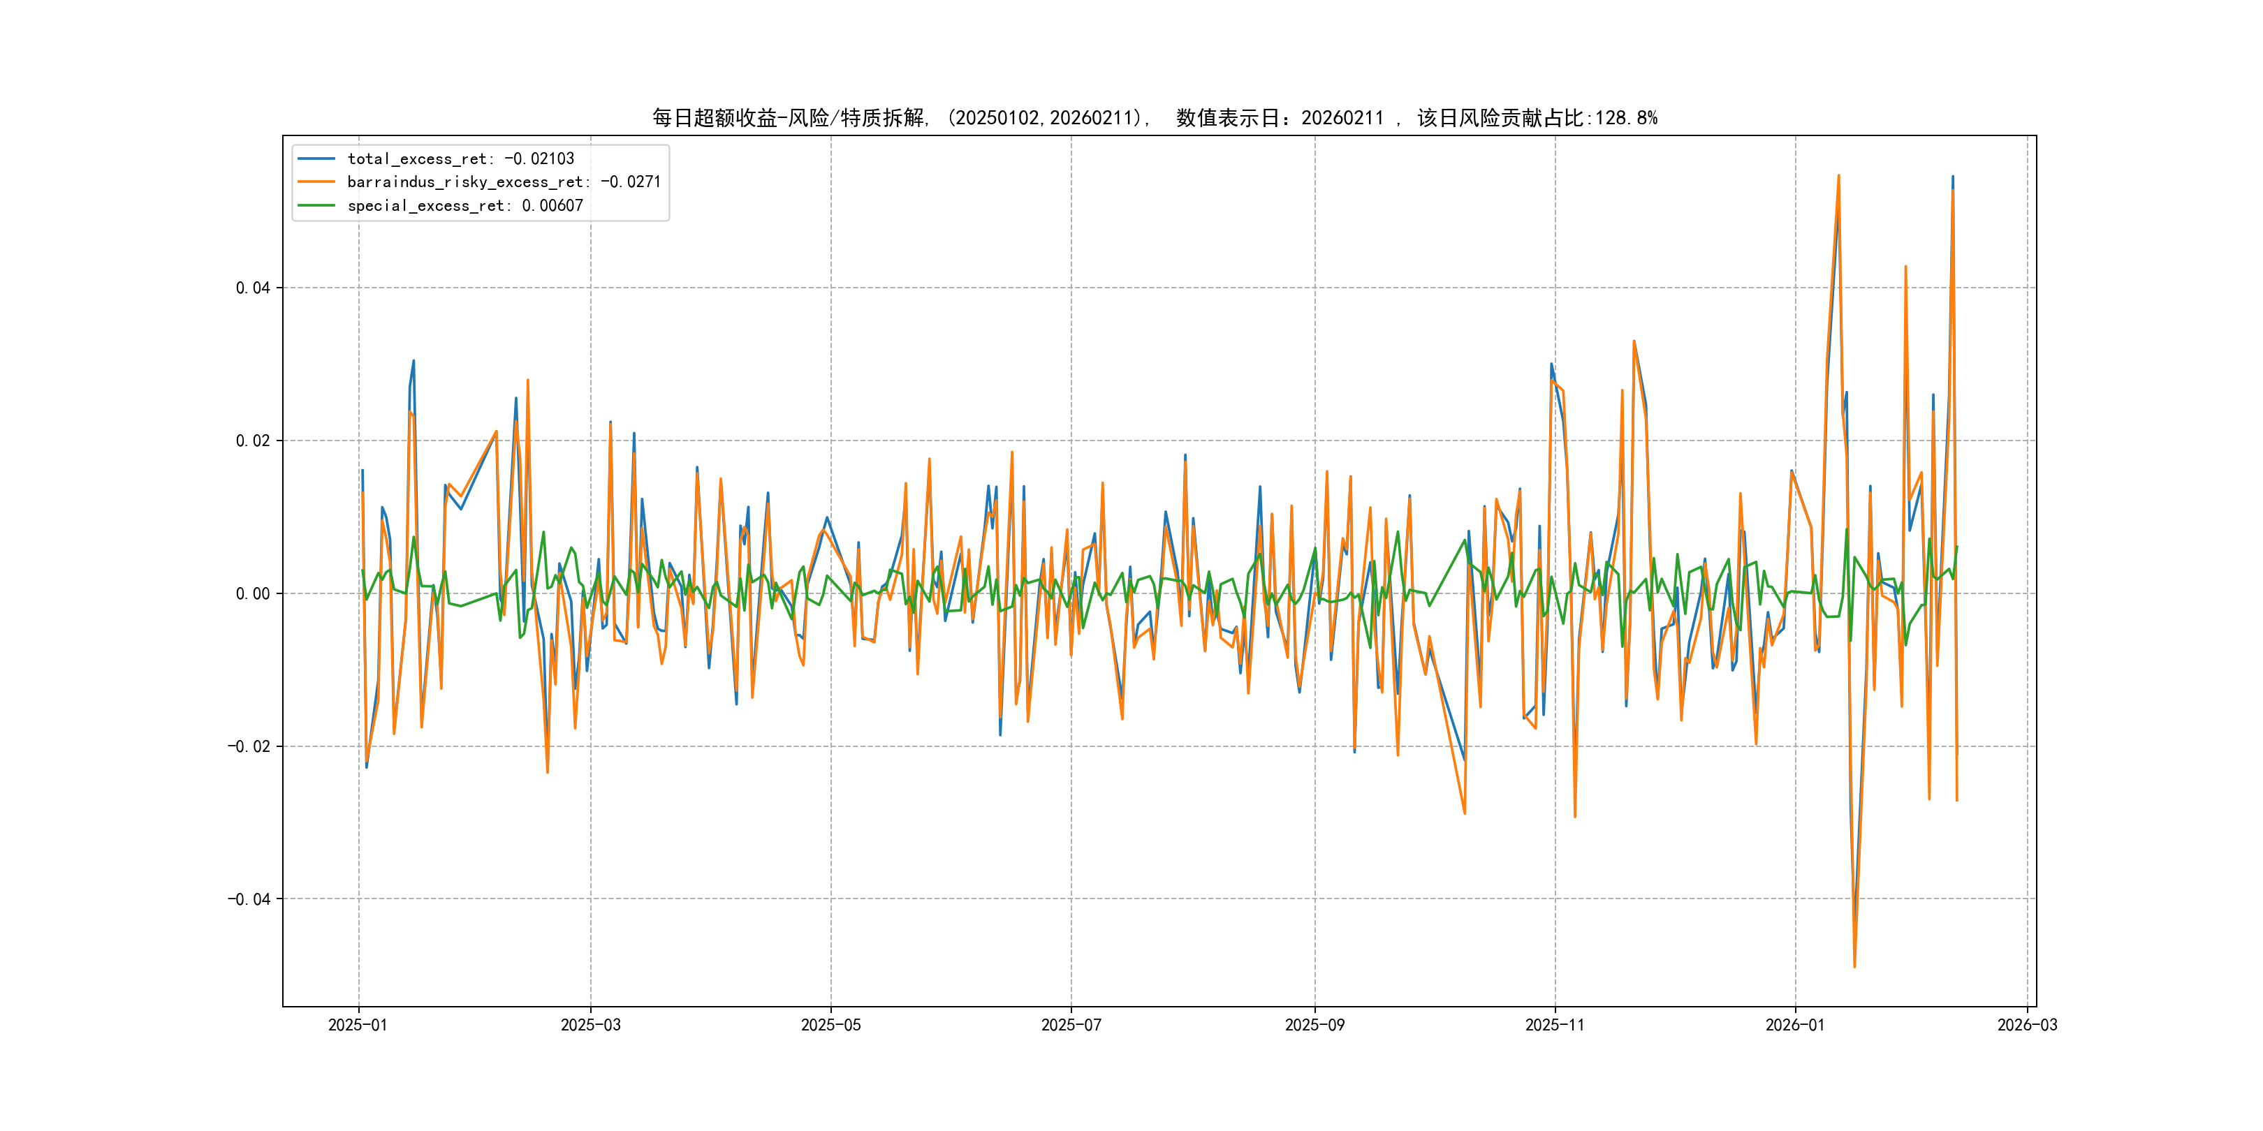Click the 0.00 y-axis tick label

pyautogui.click(x=252, y=593)
